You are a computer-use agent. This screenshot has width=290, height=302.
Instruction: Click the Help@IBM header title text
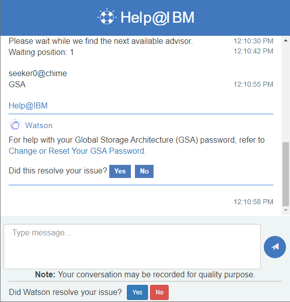[x=157, y=18]
